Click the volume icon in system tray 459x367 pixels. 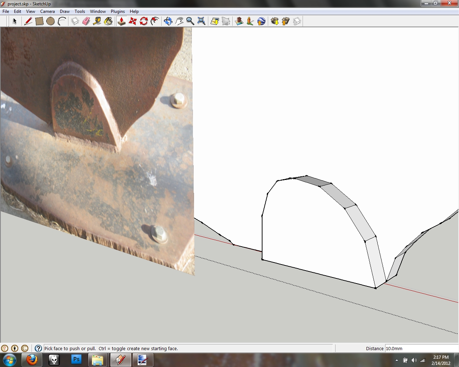414,360
